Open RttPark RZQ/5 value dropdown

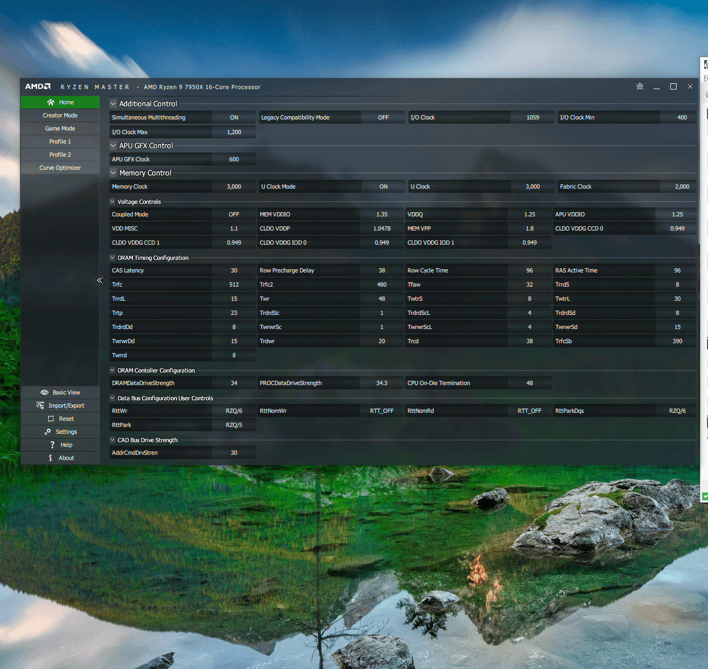234,425
